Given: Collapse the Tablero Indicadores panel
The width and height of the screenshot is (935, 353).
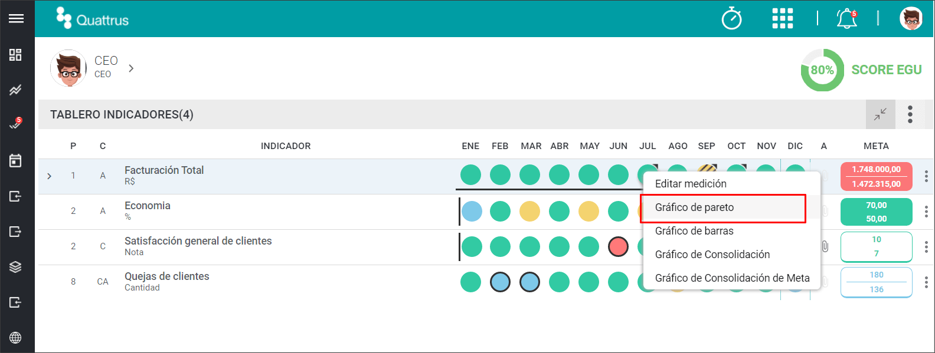Looking at the screenshot, I should coord(881,114).
